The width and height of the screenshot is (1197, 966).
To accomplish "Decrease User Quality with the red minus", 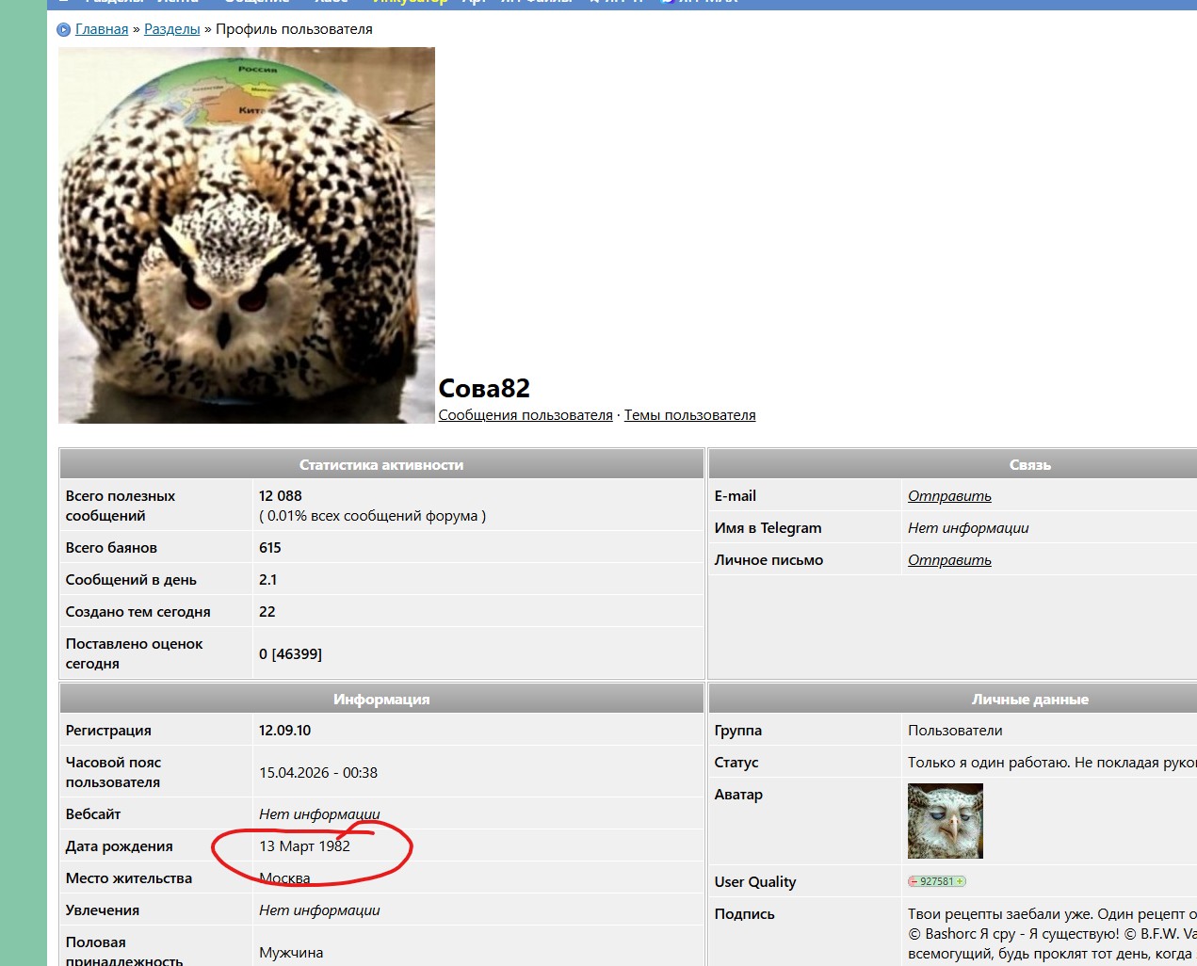I will point(914,882).
